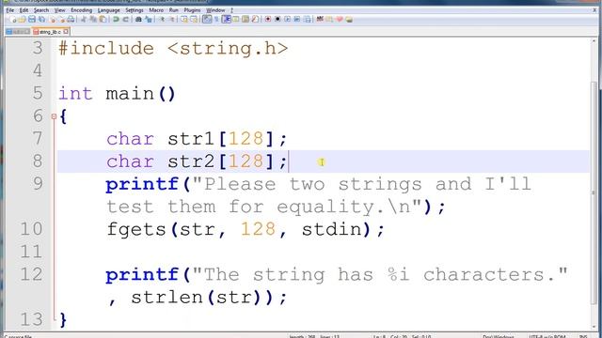Image resolution: width=602 pixels, height=338 pixels.
Task: Save the current file with the floppy icon
Action: pos(32,19)
